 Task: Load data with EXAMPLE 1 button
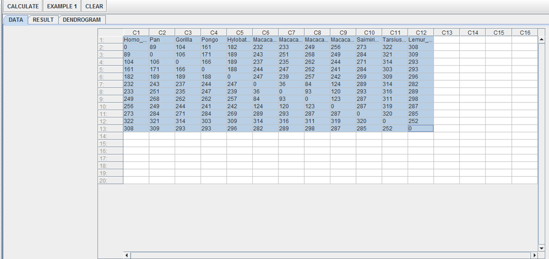pos(62,7)
